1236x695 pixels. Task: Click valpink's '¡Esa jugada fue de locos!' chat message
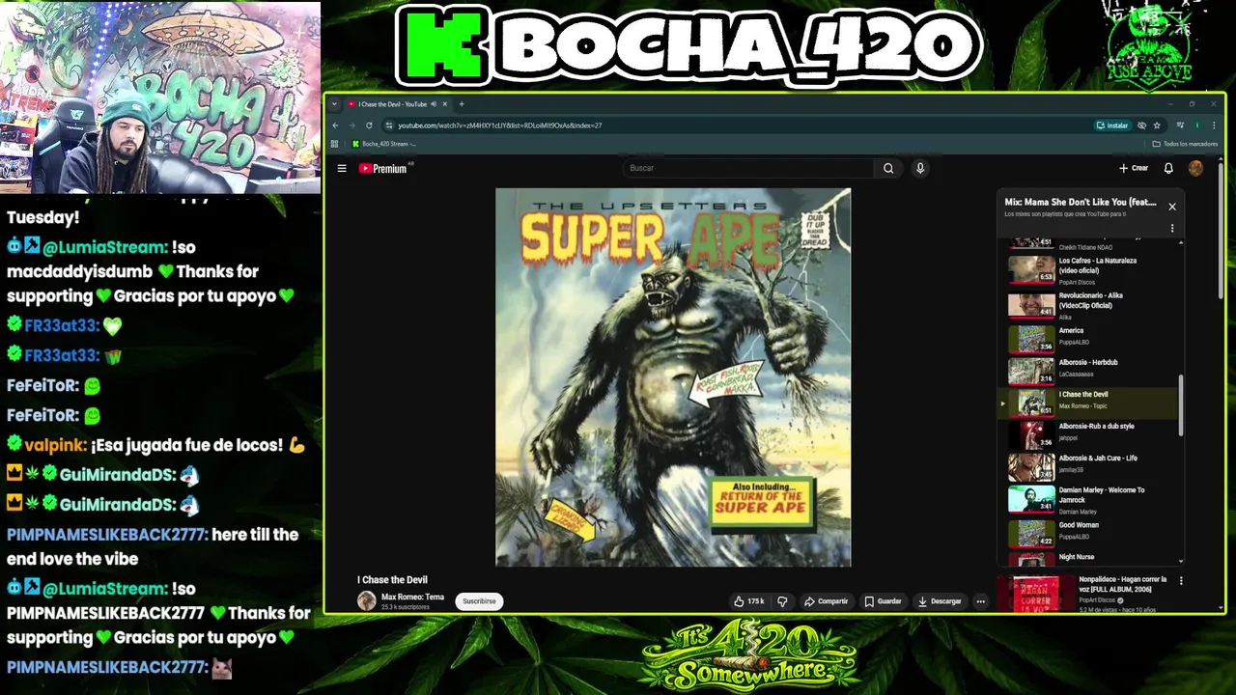[x=155, y=445]
